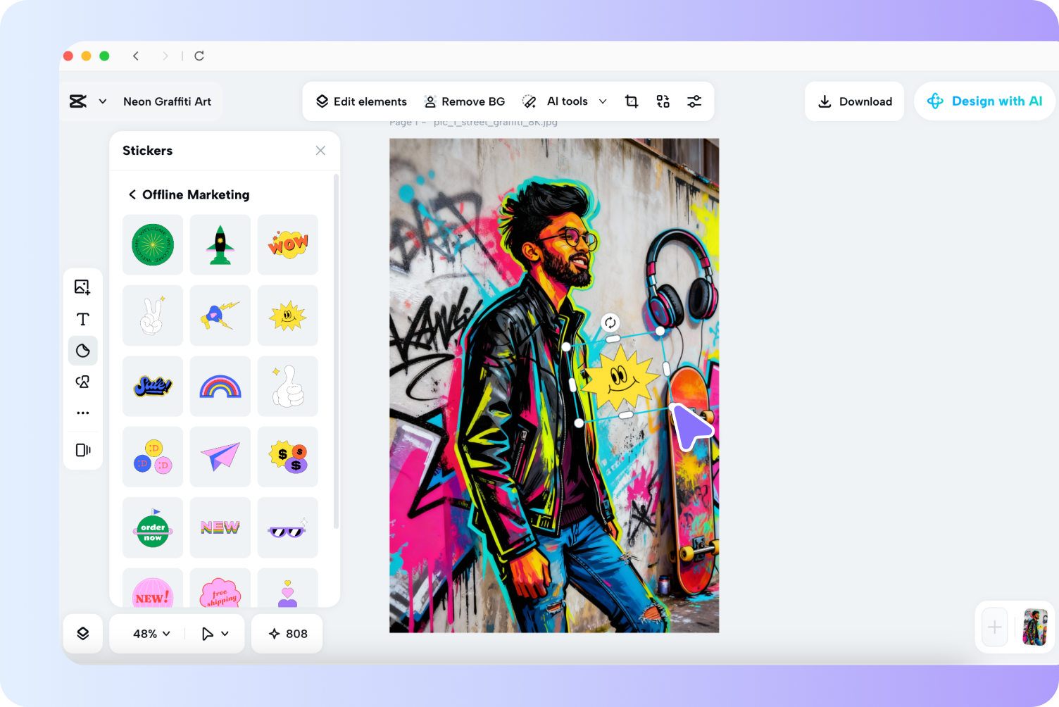The image size is (1059, 707).
Task: Select the Crop tool in the toolbar
Action: (x=631, y=101)
